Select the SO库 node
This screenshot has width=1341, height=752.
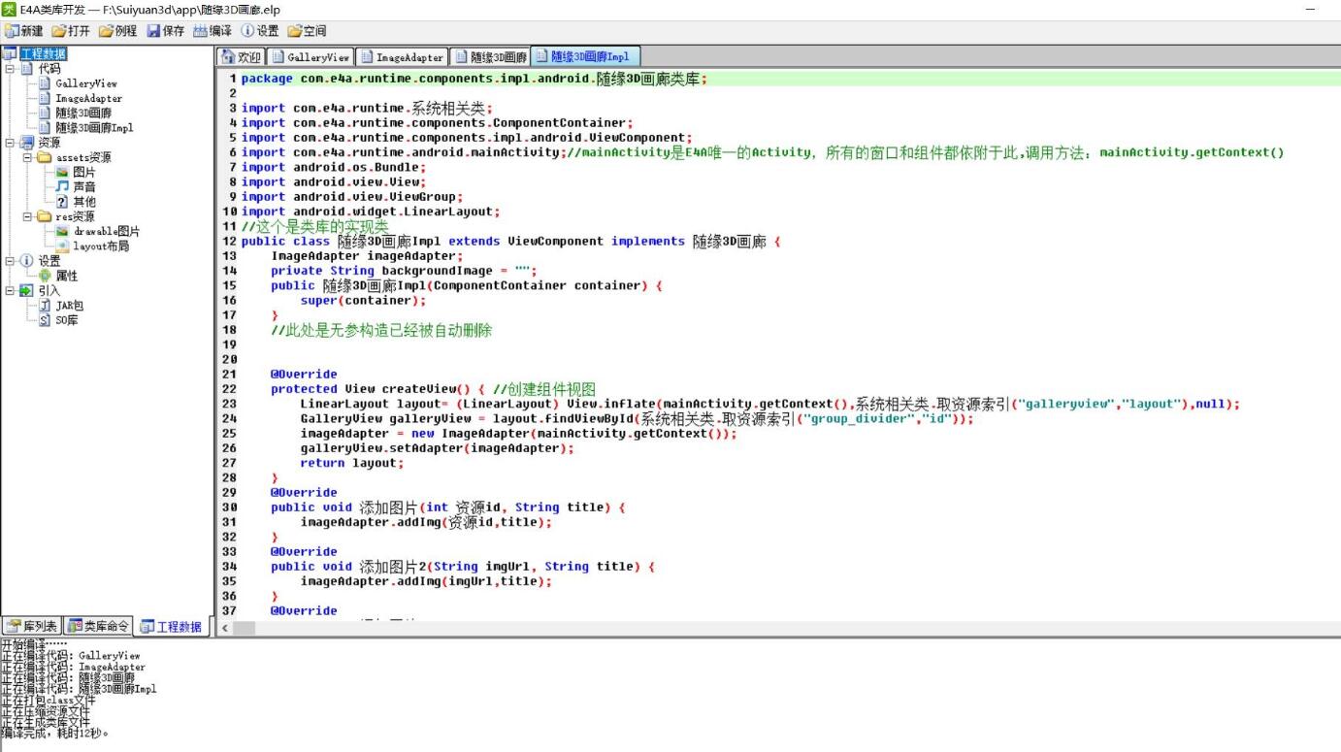click(x=67, y=319)
